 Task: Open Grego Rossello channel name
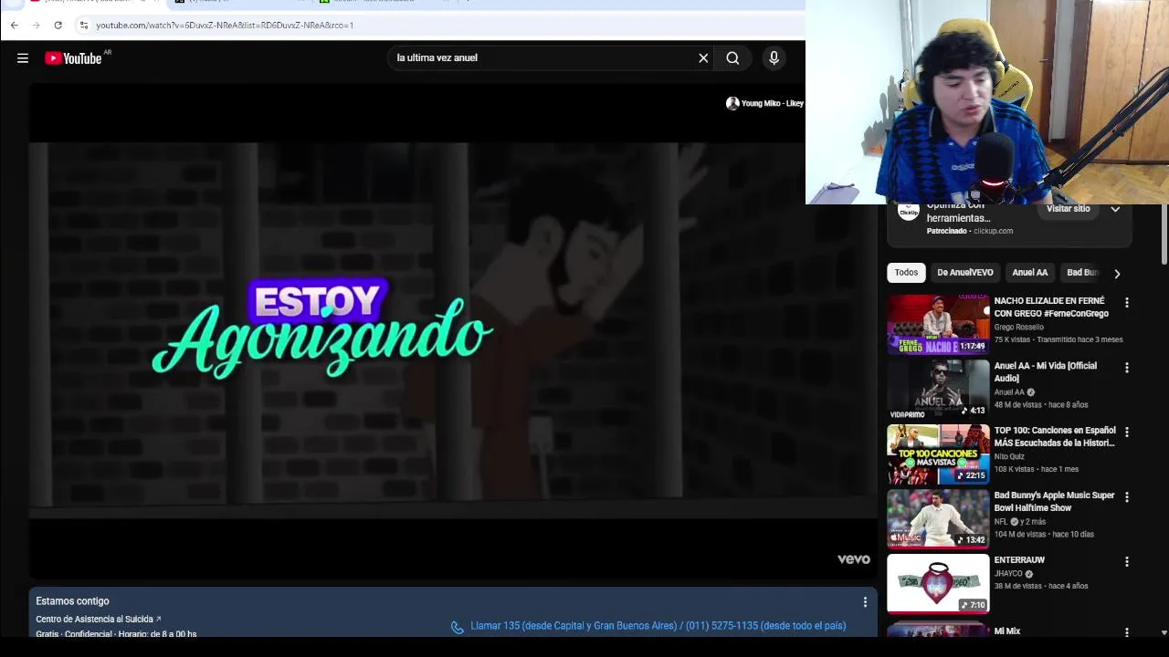1018,327
